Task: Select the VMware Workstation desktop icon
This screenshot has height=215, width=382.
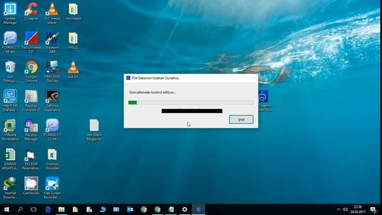Action: pos(10,130)
